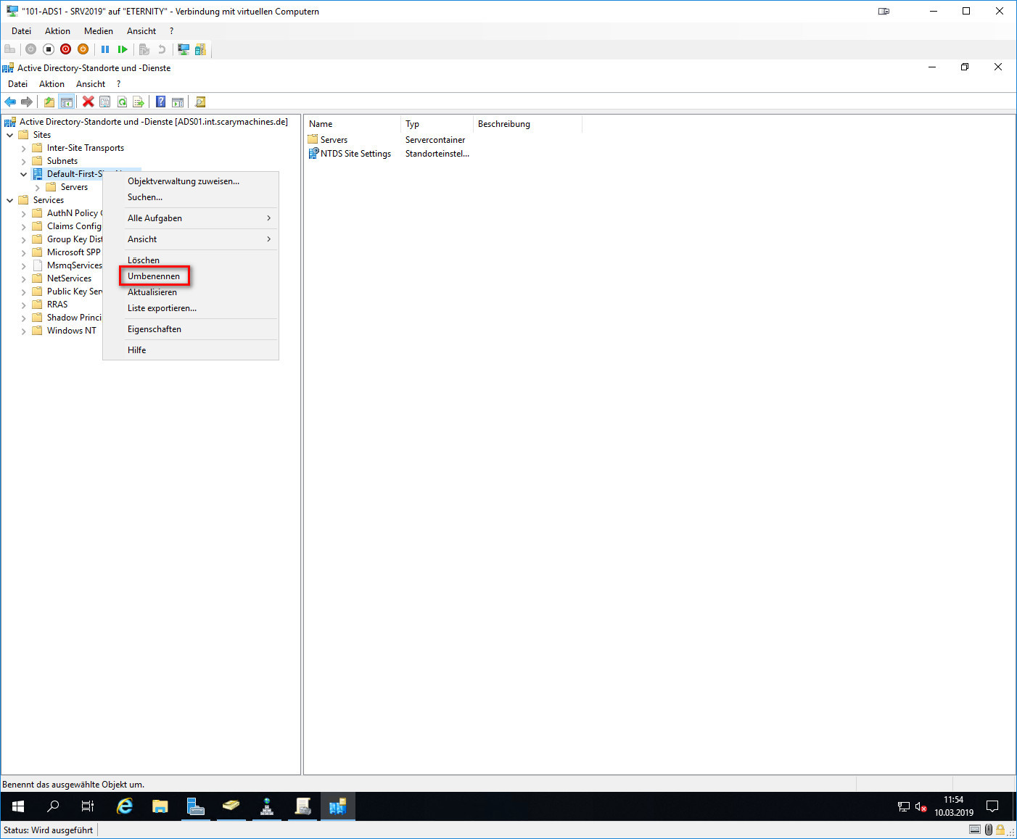
Task: Click the Typ column header
Action: tap(435, 124)
